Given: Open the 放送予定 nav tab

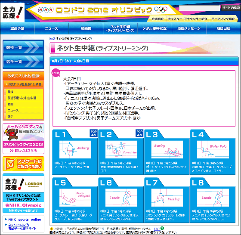Looking at the screenshot, I should tap(17, 28).
